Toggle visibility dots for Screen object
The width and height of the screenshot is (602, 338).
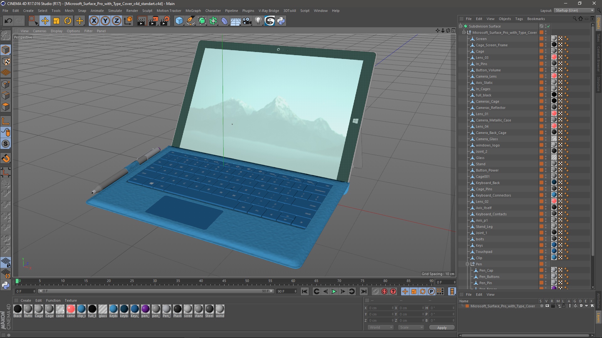point(546,39)
